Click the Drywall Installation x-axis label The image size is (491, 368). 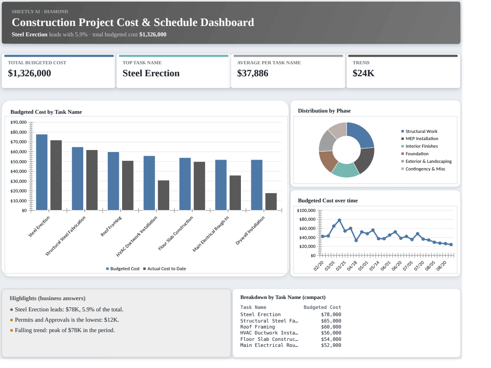(250, 230)
